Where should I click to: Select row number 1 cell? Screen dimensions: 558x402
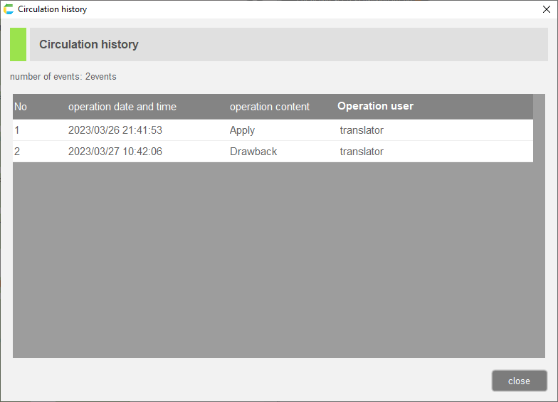[18, 130]
